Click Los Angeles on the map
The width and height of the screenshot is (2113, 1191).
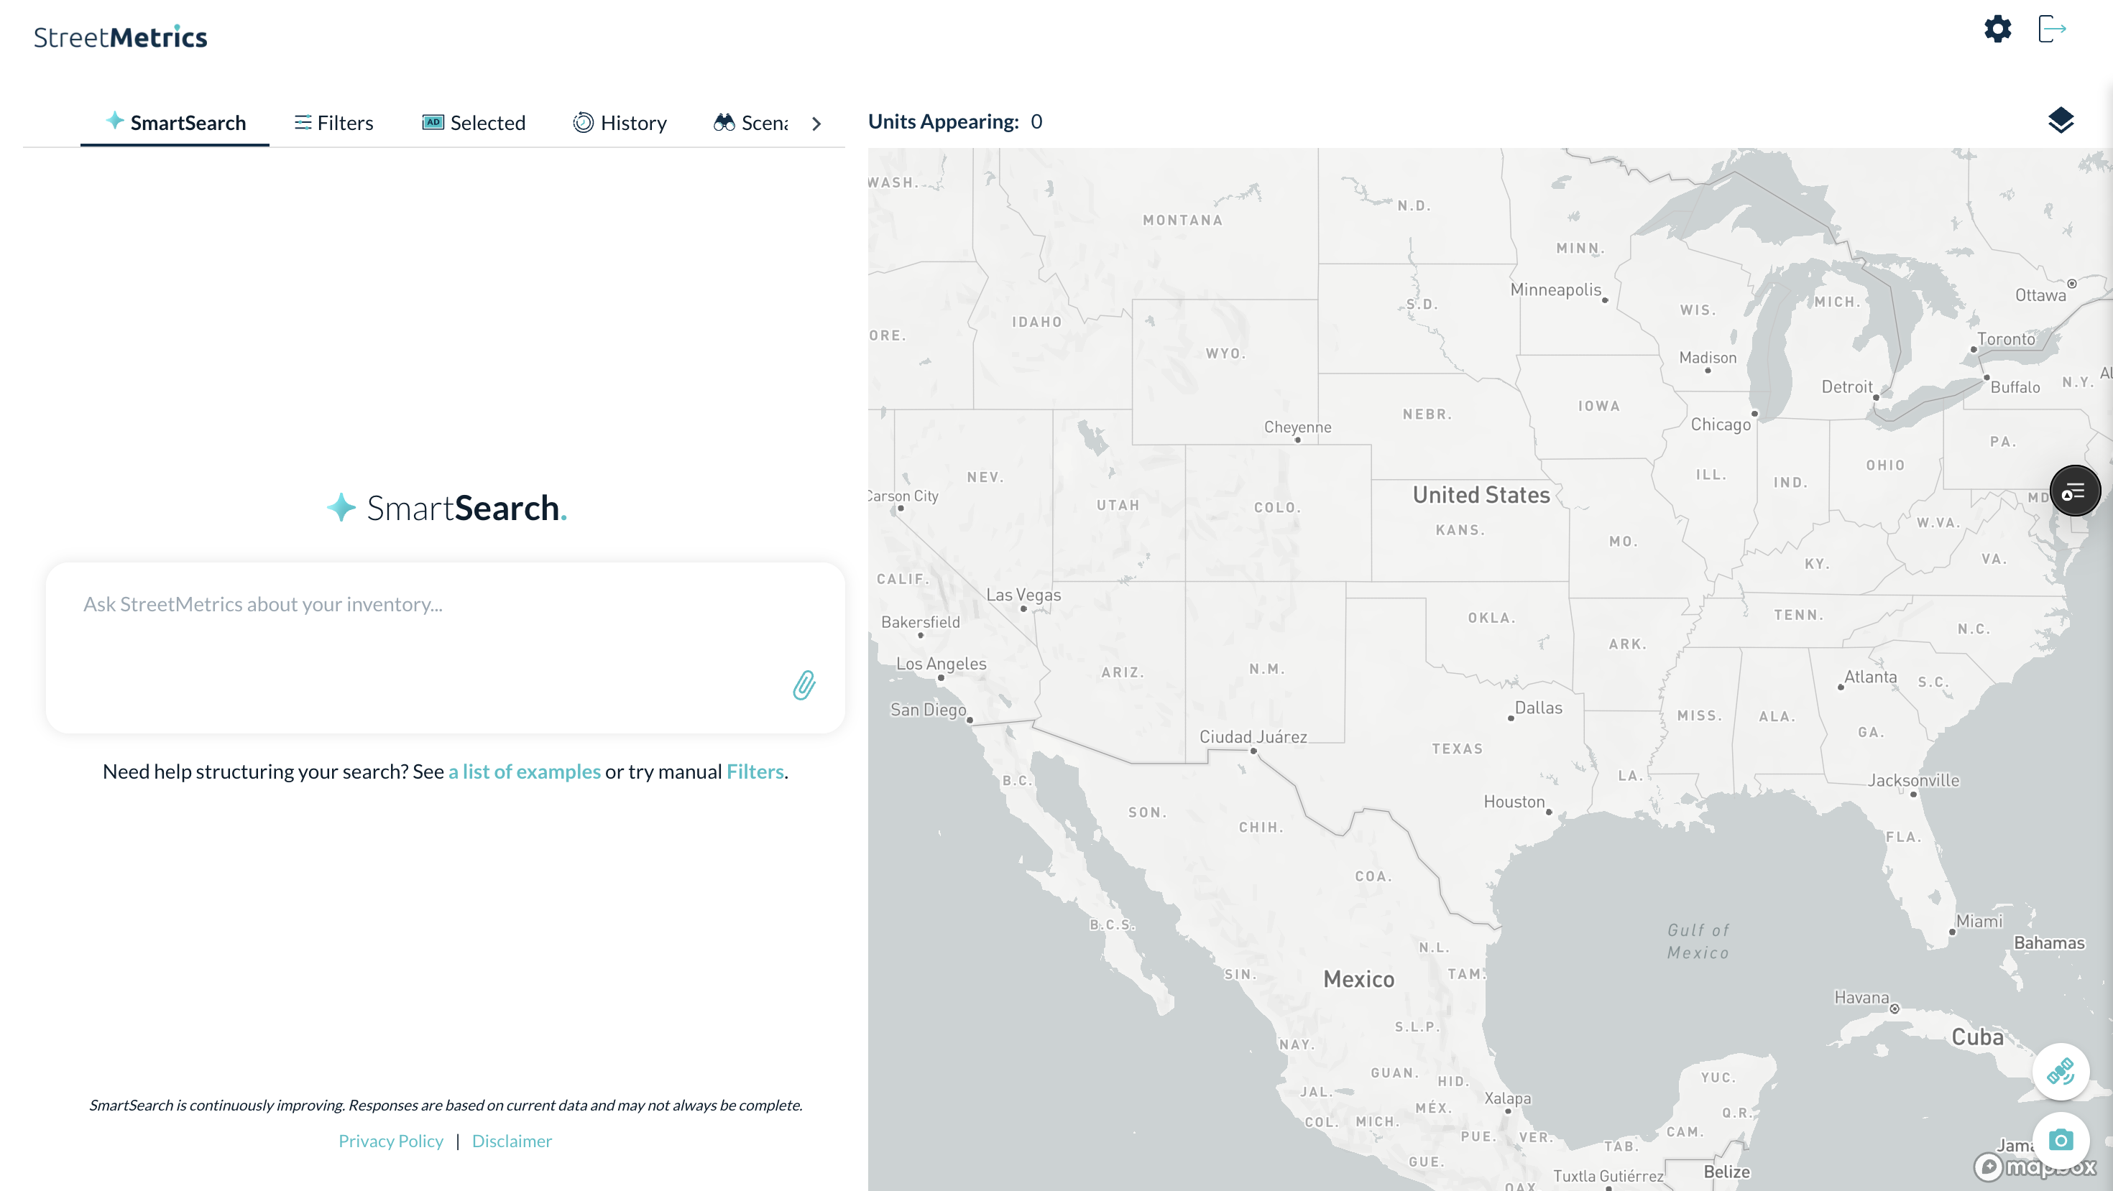tap(941, 664)
